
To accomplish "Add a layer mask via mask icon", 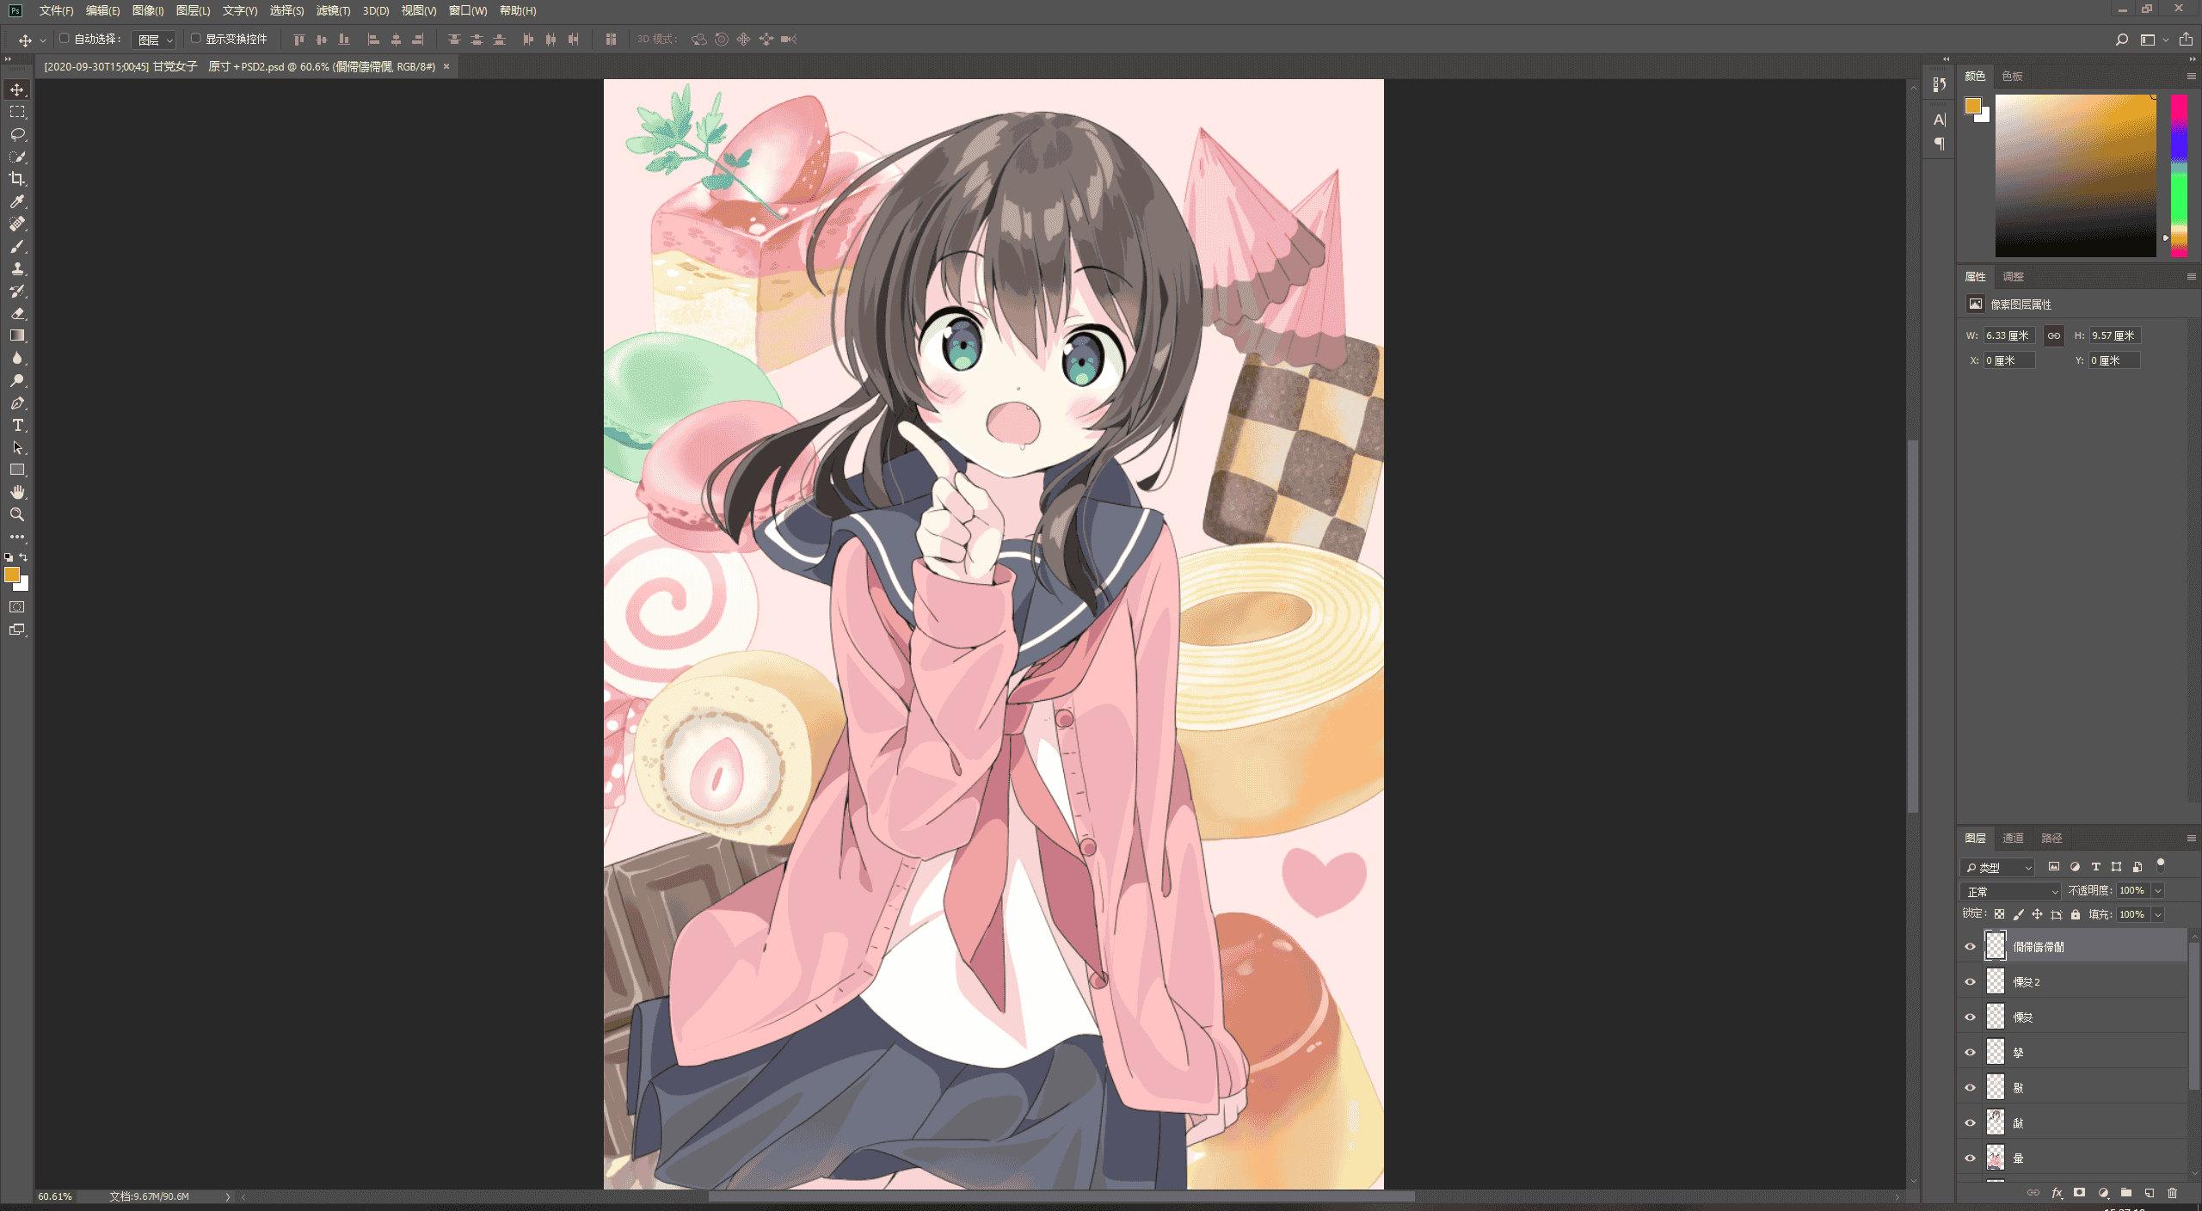I will (x=2079, y=1193).
